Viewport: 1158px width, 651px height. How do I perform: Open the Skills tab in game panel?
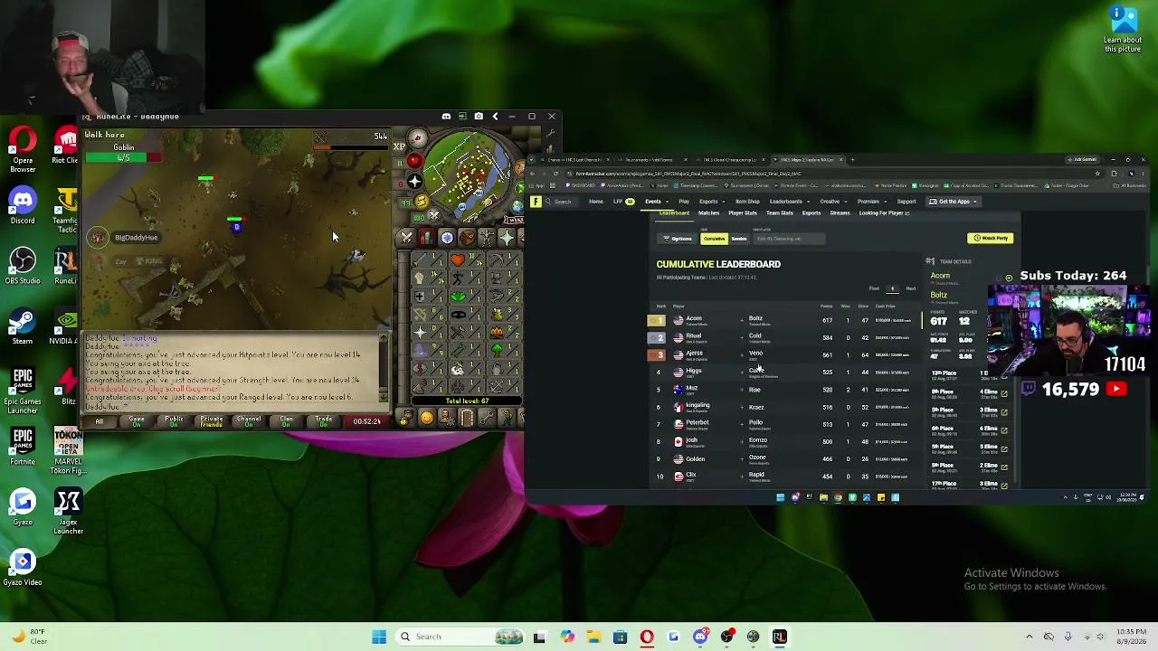tap(426, 238)
